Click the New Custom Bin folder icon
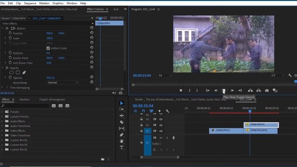This screenshot has width=297, height=167. tap(103, 159)
